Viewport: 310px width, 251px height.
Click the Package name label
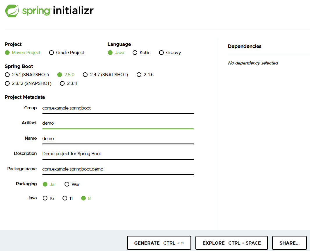[x=22, y=169]
